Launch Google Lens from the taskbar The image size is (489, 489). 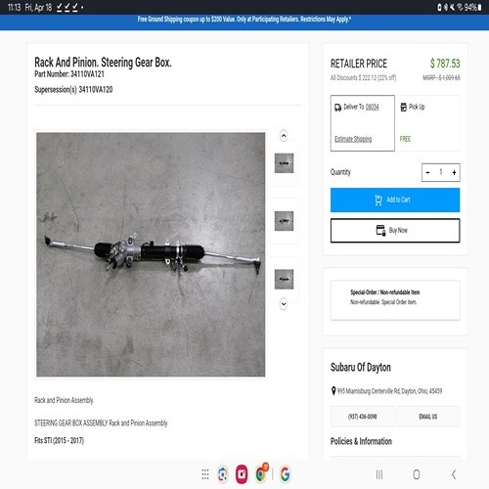point(223,474)
